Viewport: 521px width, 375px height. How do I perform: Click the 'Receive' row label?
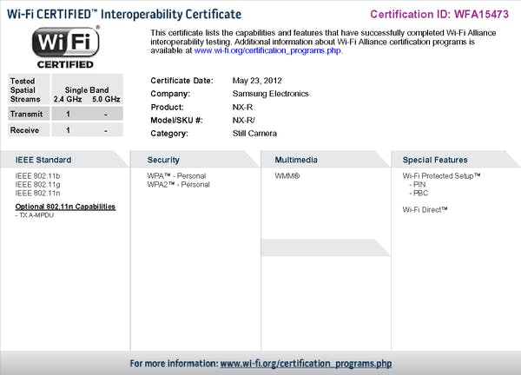pyautogui.click(x=24, y=130)
